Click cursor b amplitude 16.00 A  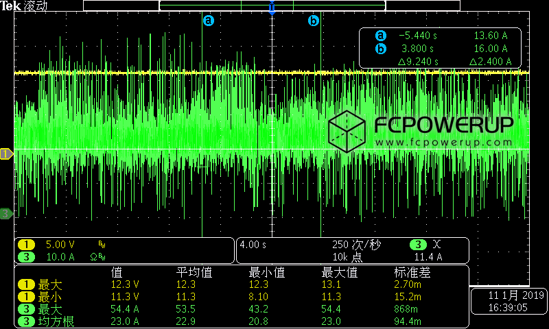pos(491,49)
